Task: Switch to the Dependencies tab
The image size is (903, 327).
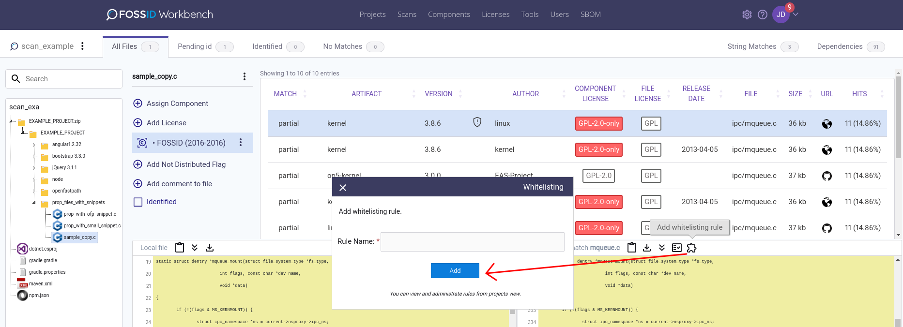Action: 851,46
